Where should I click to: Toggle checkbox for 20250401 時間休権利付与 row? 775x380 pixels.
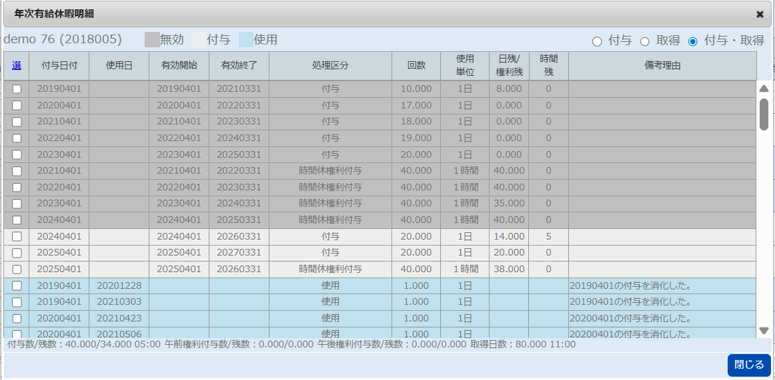(17, 270)
